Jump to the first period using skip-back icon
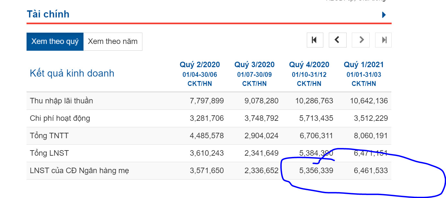 pyautogui.click(x=315, y=40)
